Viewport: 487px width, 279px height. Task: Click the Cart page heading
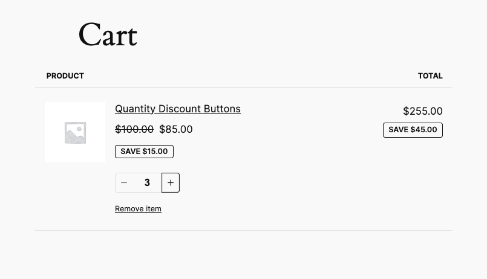pos(108,34)
